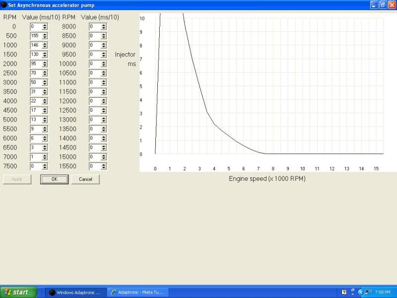Decrease the 3500 RPM value with its spinner
This screenshot has width=397, height=298.
point(44,93)
